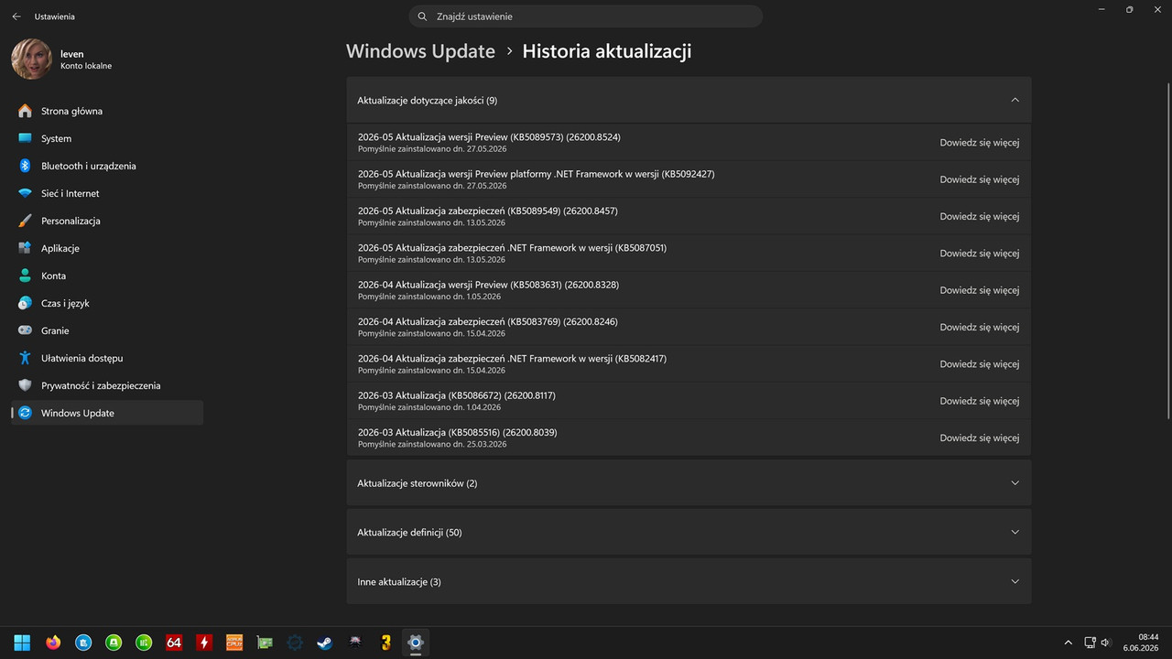
Task: Click the volume speaker icon in tray
Action: click(1105, 643)
